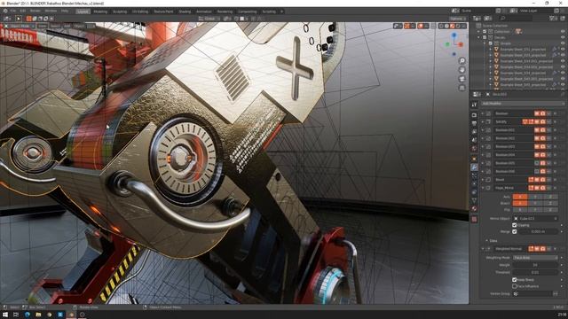Click the Blender logo menu icon
Screen dimensions: 568x319
tap(5, 12)
